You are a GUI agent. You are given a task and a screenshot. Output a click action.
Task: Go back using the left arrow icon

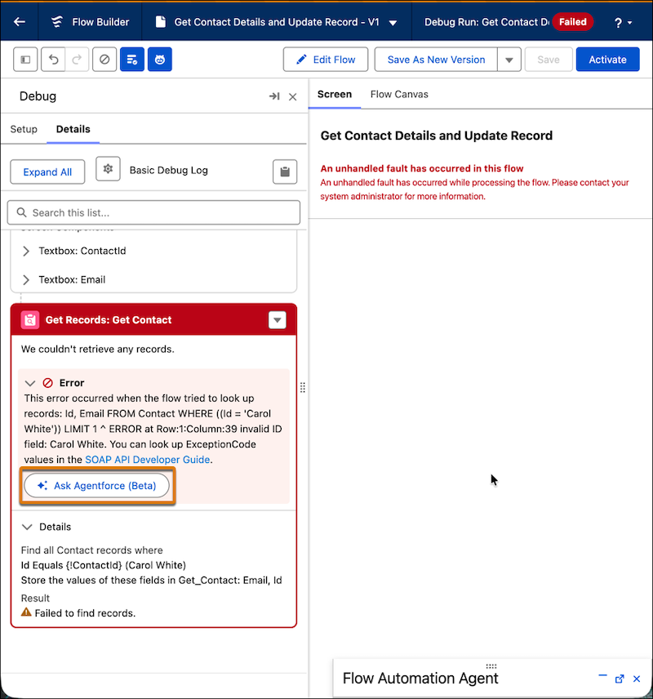[x=20, y=22]
